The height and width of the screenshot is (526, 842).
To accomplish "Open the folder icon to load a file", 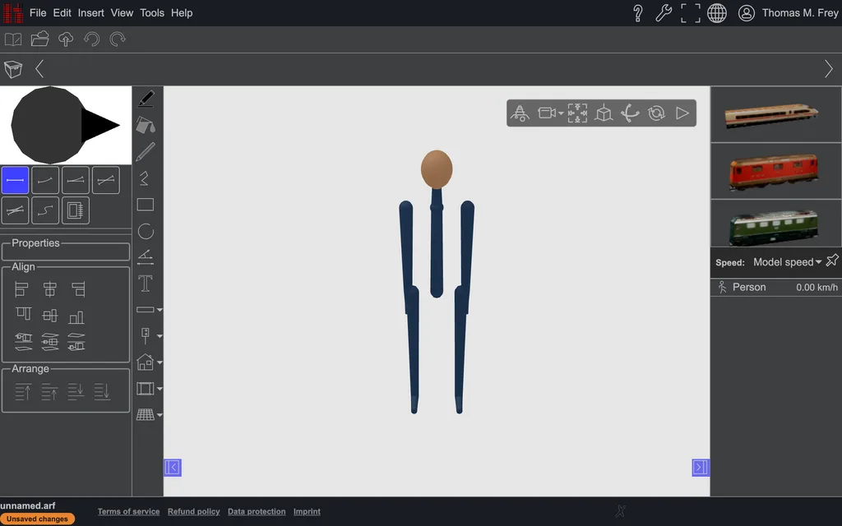I will [x=39, y=39].
